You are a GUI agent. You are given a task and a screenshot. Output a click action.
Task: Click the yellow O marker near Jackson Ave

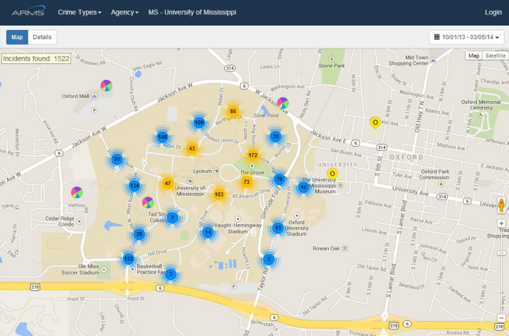coord(375,122)
